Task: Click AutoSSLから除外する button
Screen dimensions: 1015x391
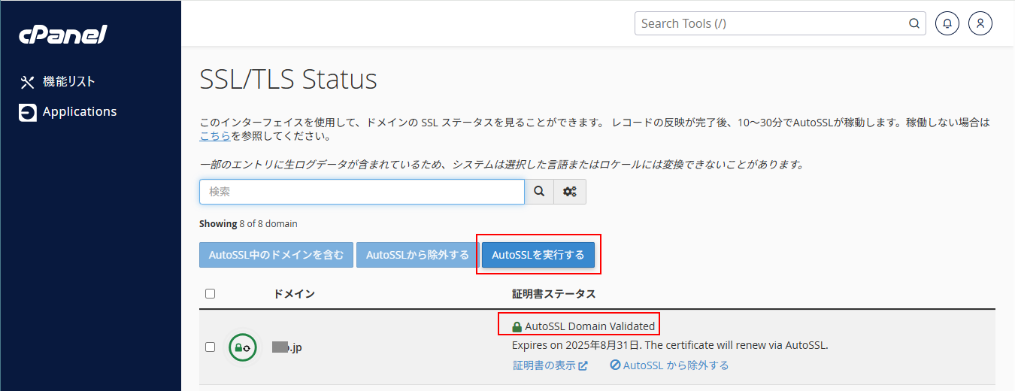Action: 417,255
